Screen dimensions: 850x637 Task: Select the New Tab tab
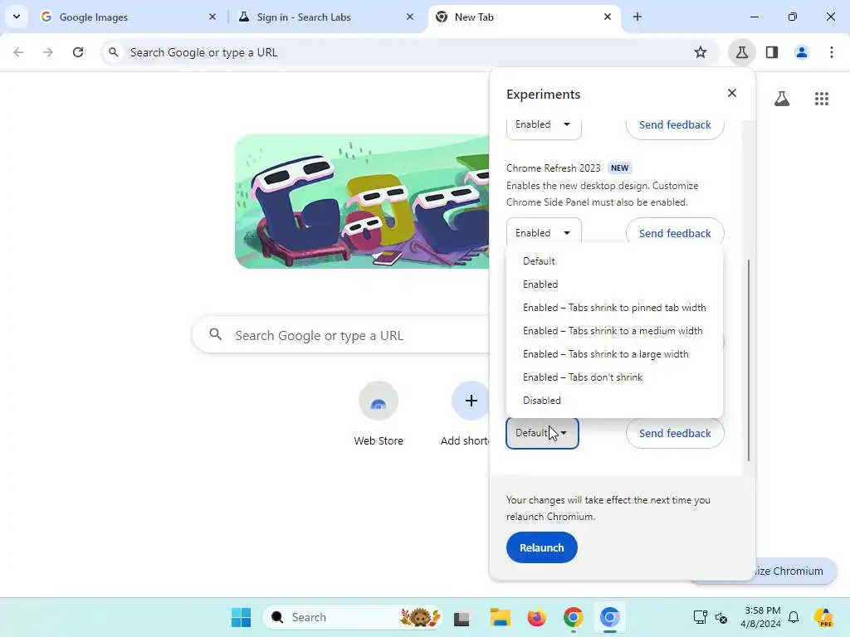pyautogui.click(x=525, y=17)
